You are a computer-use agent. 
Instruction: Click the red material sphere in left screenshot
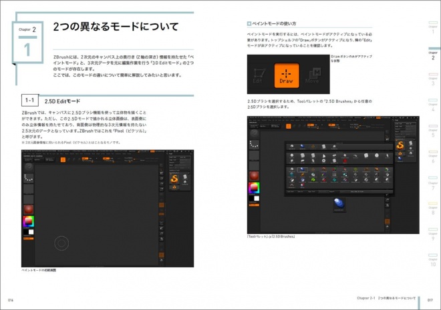[x=29, y=210]
